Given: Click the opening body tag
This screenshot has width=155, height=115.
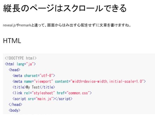Looking at the screenshot, I should (15, 110).
